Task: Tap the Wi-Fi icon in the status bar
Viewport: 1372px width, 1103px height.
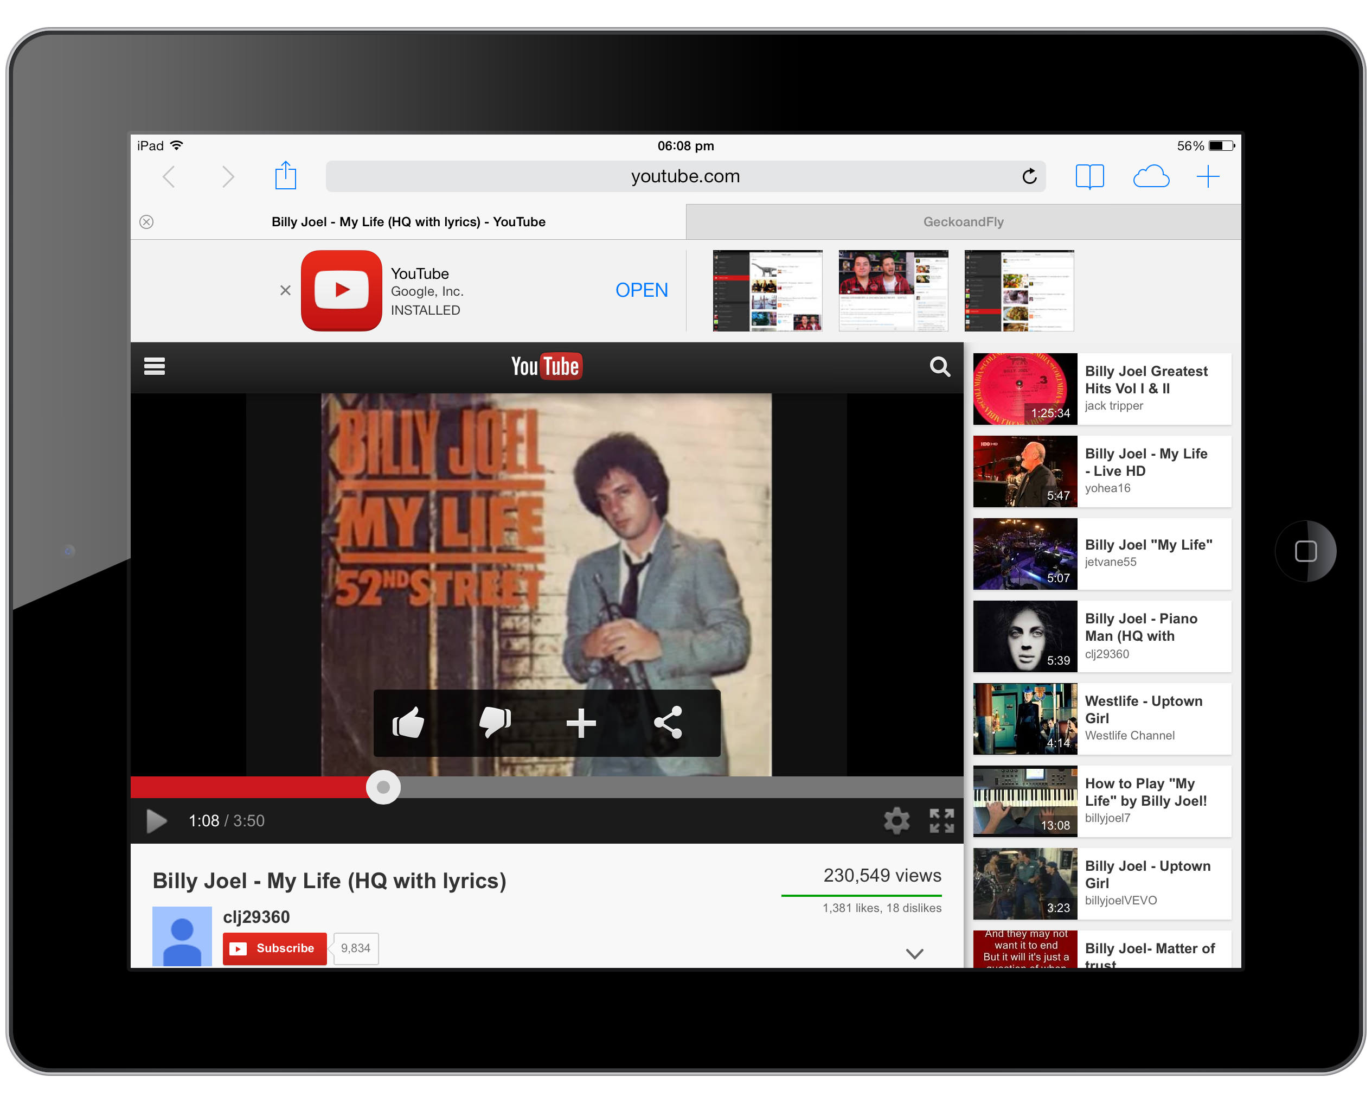Action: point(177,145)
